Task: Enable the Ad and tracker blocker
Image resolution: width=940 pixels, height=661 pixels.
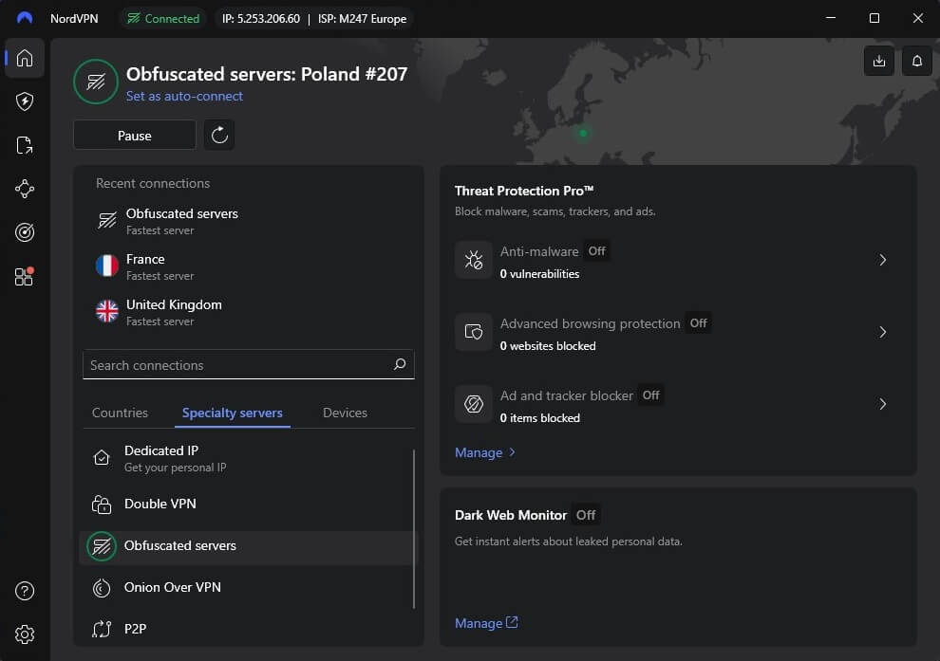Action: pos(650,395)
